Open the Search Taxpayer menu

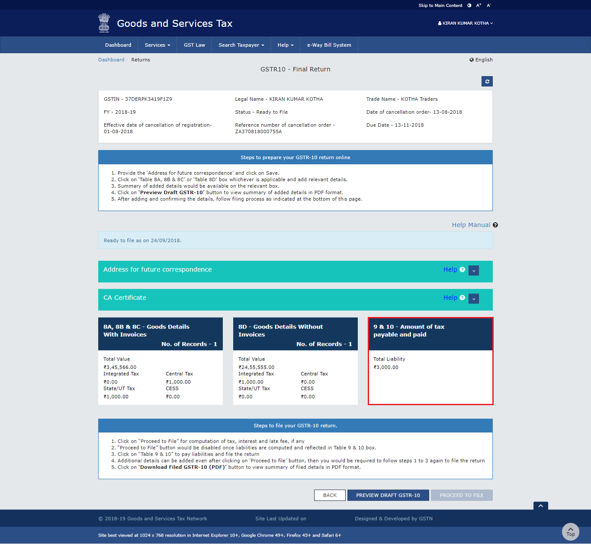click(x=241, y=45)
